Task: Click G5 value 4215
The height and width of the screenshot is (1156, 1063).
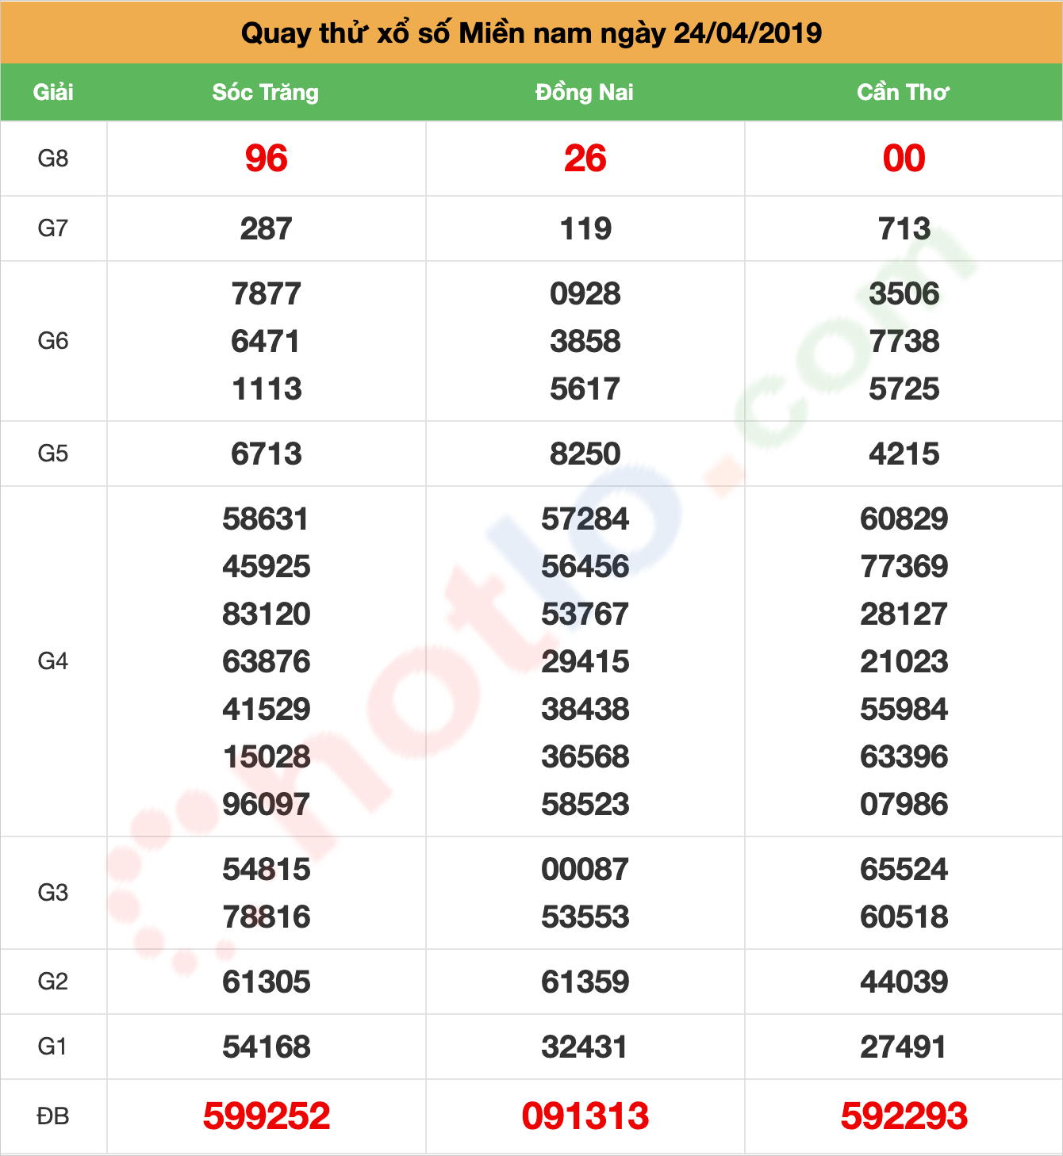Action: click(x=904, y=454)
